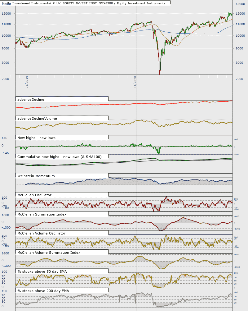Click 13000 on the right price axis
The width and height of the screenshot is (248, 311).
[x=240, y=4]
